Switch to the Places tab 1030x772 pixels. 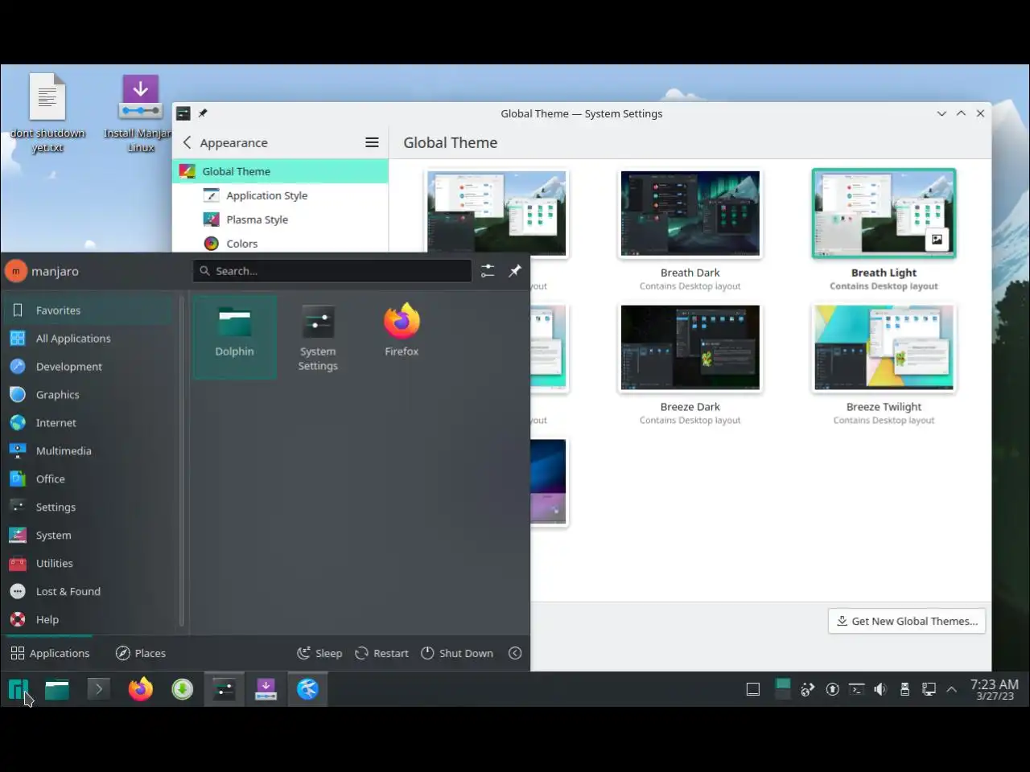click(141, 653)
